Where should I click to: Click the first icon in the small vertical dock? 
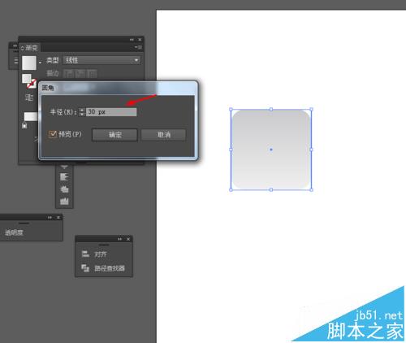64,177
